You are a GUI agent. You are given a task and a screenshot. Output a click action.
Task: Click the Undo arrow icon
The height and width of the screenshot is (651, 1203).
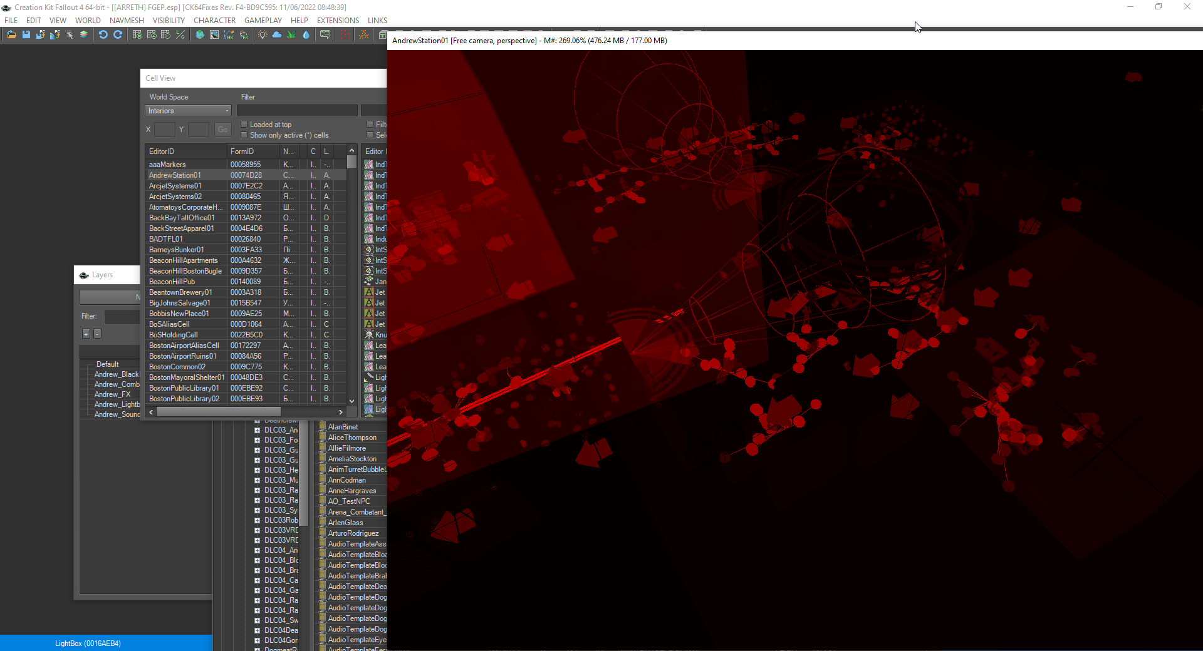click(x=103, y=35)
